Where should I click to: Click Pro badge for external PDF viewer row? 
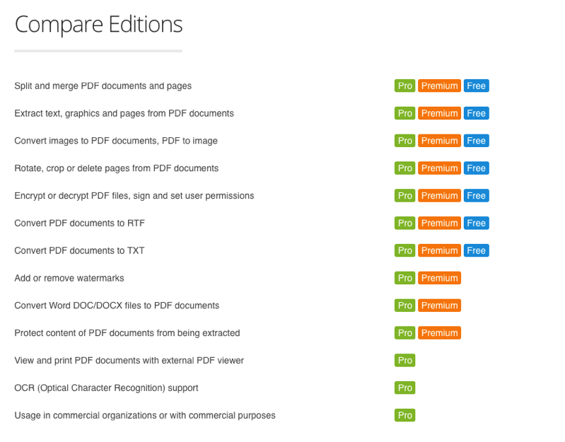(404, 360)
